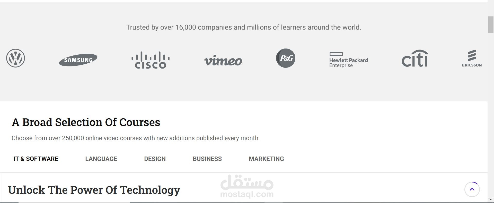Click the 'A Broad Selection Of Courses' heading
This screenshot has width=494, height=203.
pyautogui.click(x=86, y=122)
